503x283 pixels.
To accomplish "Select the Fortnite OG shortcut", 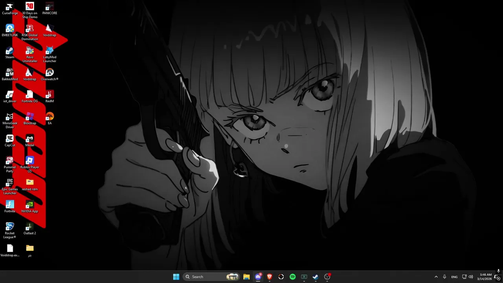I will click(x=30, y=97).
